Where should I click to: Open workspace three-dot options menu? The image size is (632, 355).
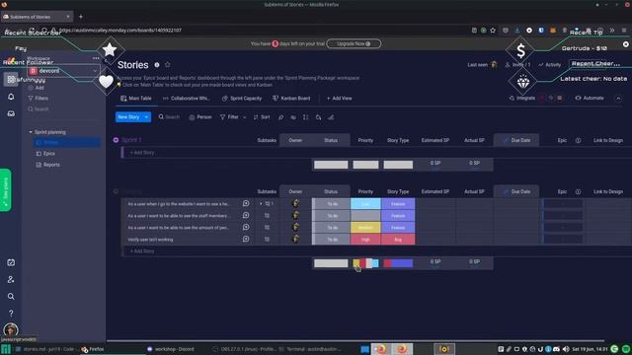click(x=96, y=58)
